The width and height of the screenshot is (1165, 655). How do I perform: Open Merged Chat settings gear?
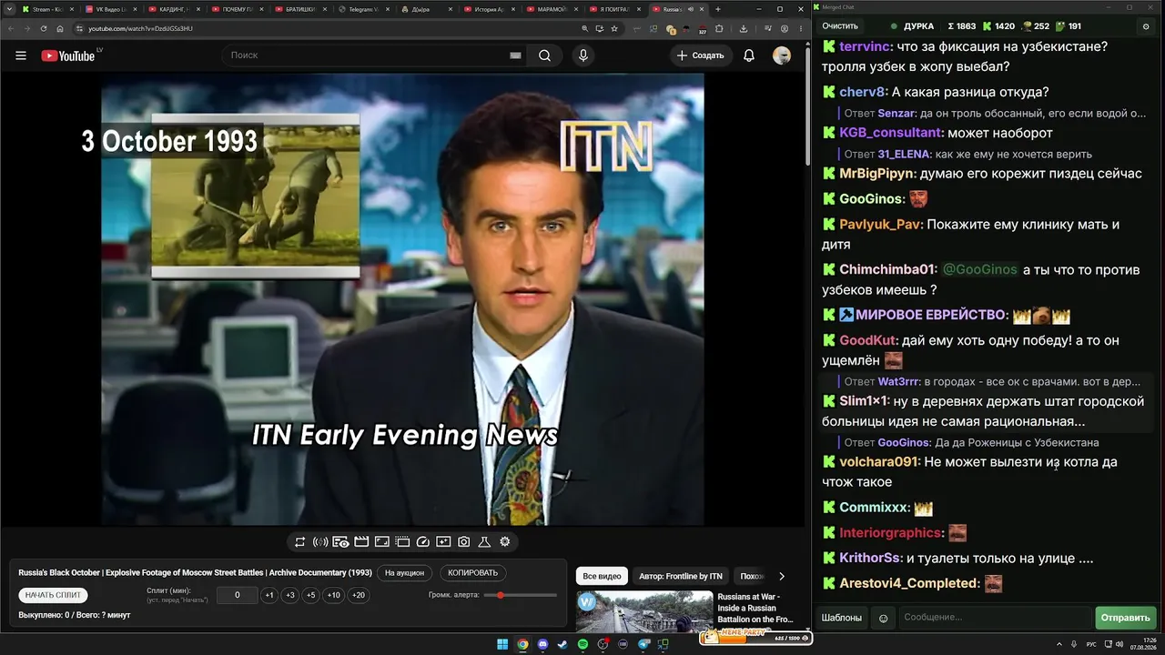click(x=1146, y=26)
